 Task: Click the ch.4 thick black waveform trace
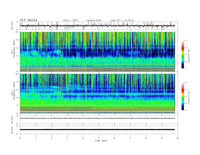click(x=97, y=130)
